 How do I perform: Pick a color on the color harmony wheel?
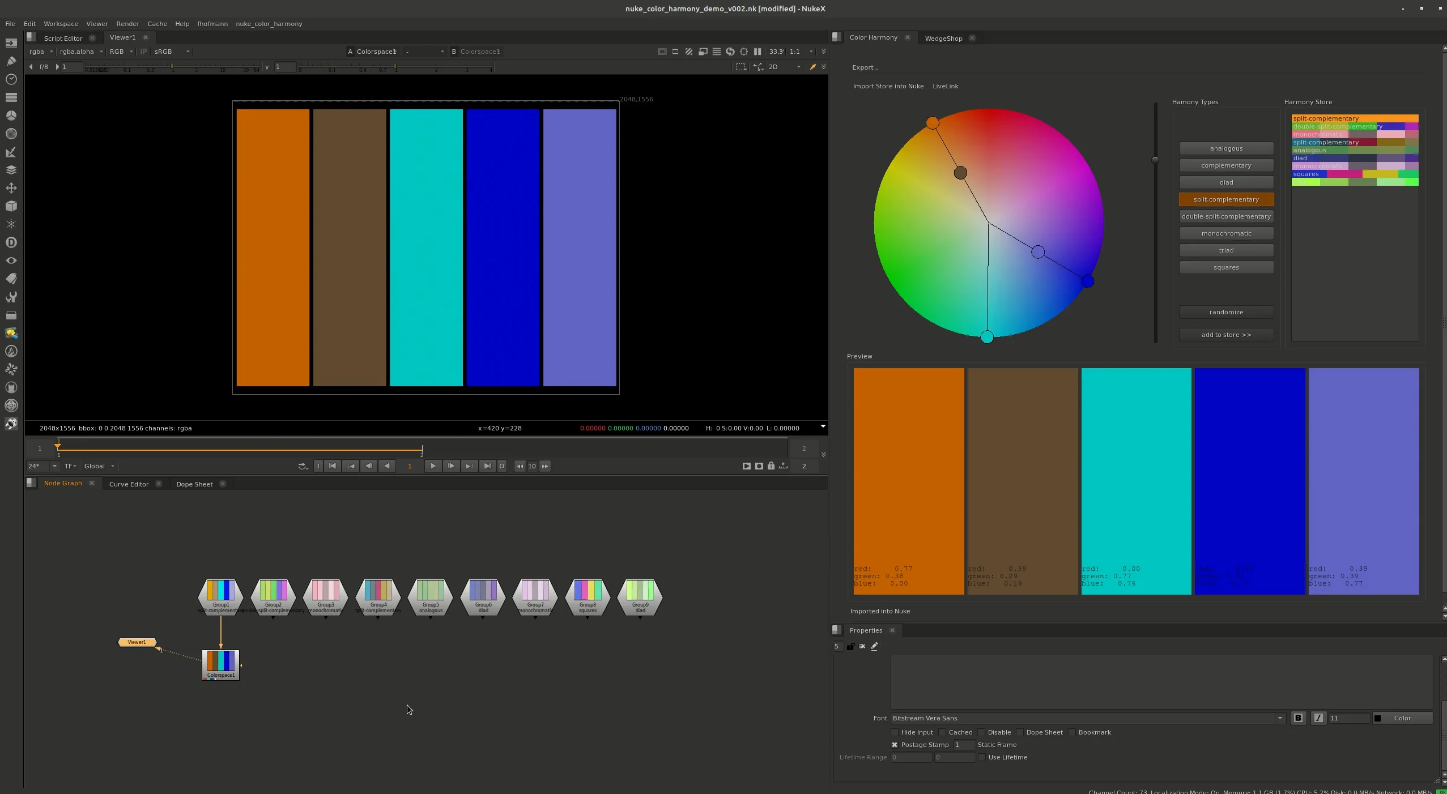pos(989,227)
